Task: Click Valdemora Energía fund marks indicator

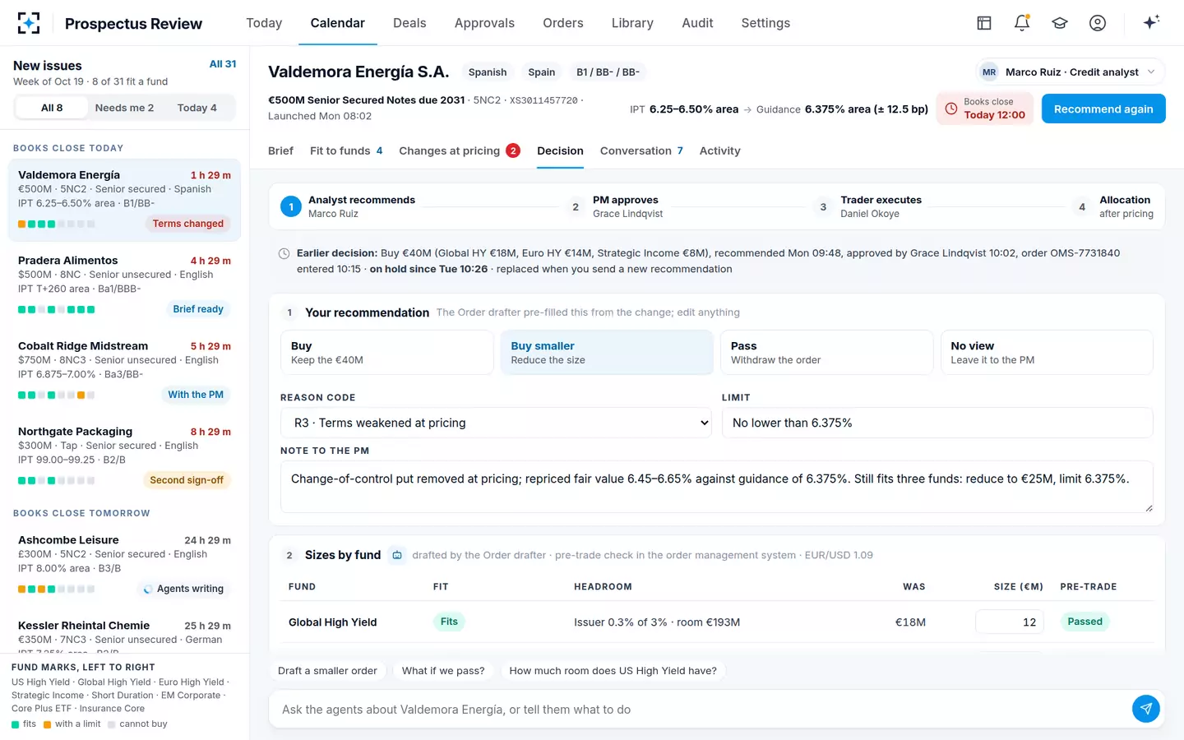Action: 56,224
